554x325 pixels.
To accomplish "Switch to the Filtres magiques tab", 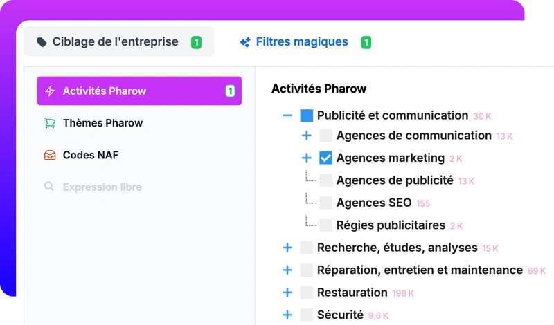I will point(305,42).
